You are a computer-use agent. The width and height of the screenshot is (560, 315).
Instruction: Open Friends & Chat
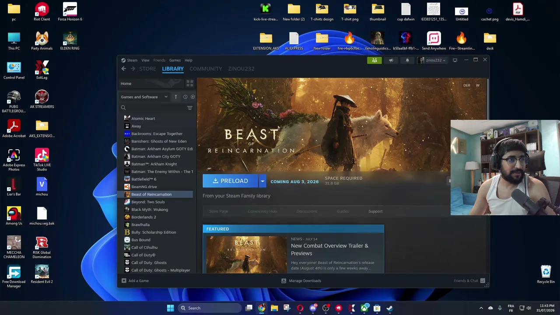click(469, 281)
